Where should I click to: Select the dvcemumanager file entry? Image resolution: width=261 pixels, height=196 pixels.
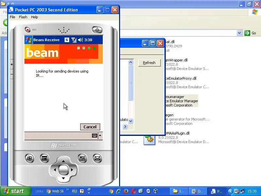pyautogui.click(x=182, y=101)
